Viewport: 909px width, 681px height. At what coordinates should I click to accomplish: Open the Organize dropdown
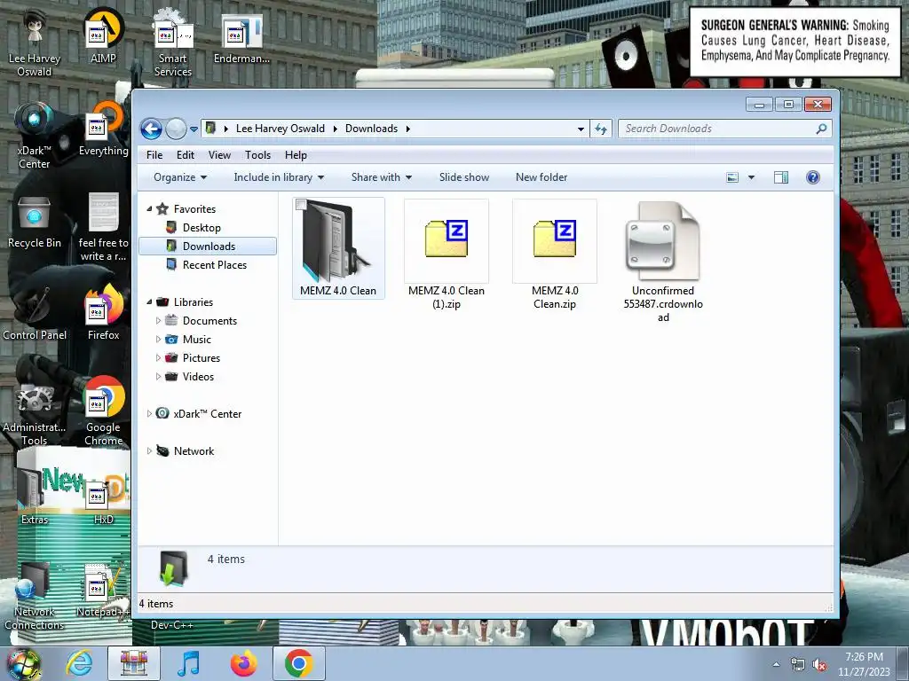[x=179, y=177]
